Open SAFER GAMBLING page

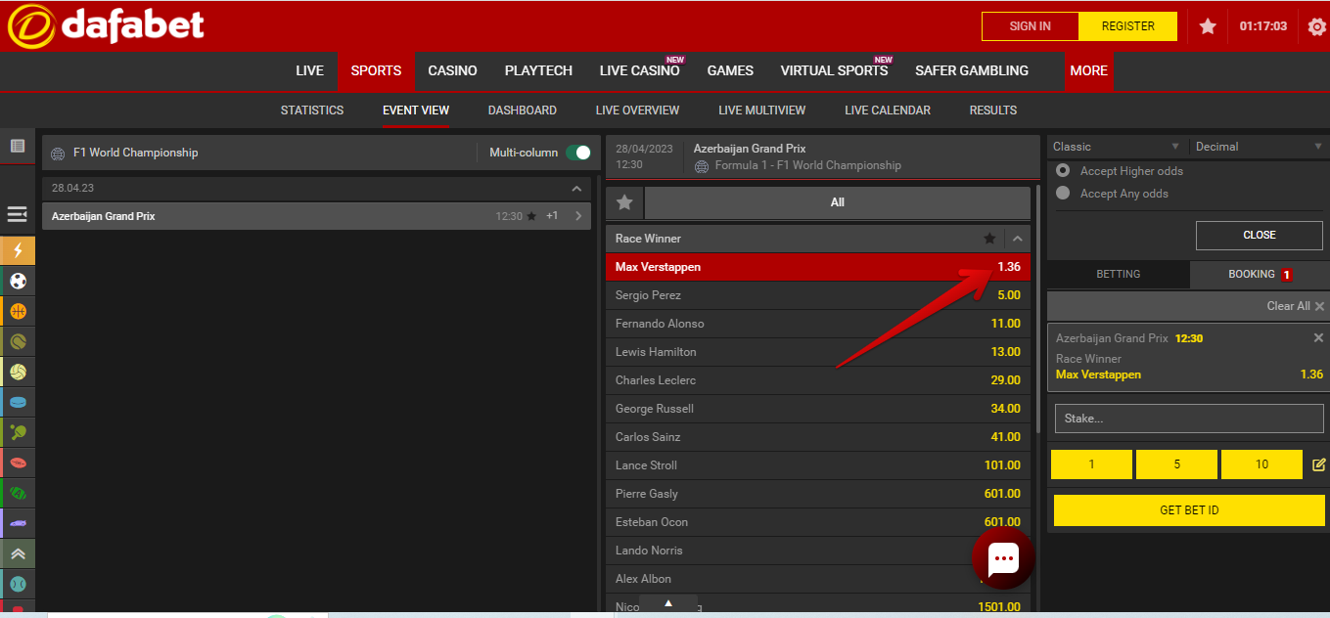point(972,70)
